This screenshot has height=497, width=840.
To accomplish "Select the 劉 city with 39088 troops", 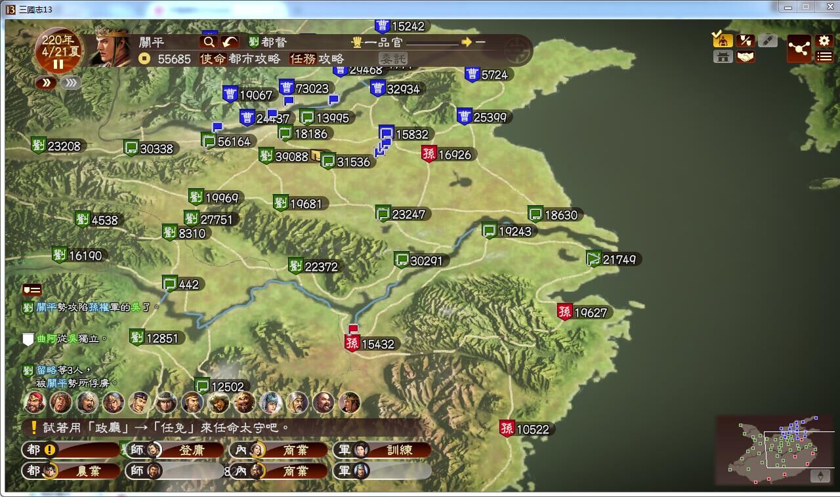I will 283,156.
